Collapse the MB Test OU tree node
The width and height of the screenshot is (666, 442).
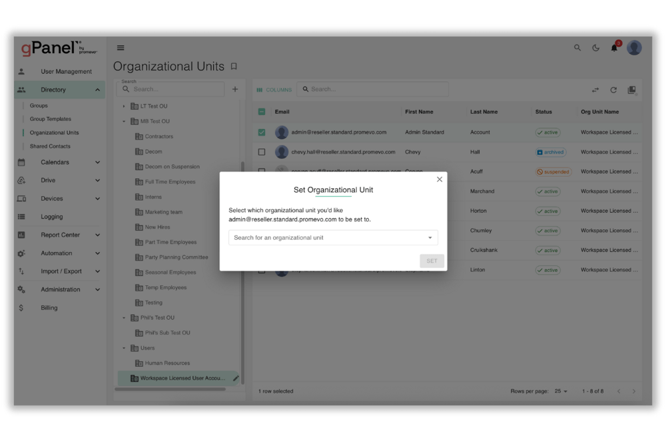[x=124, y=121]
